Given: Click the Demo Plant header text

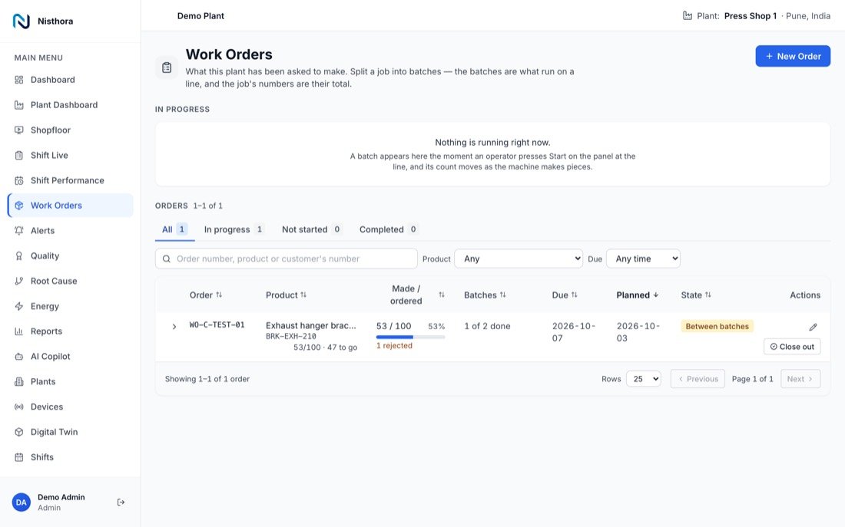Looking at the screenshot, I should 200,16.
